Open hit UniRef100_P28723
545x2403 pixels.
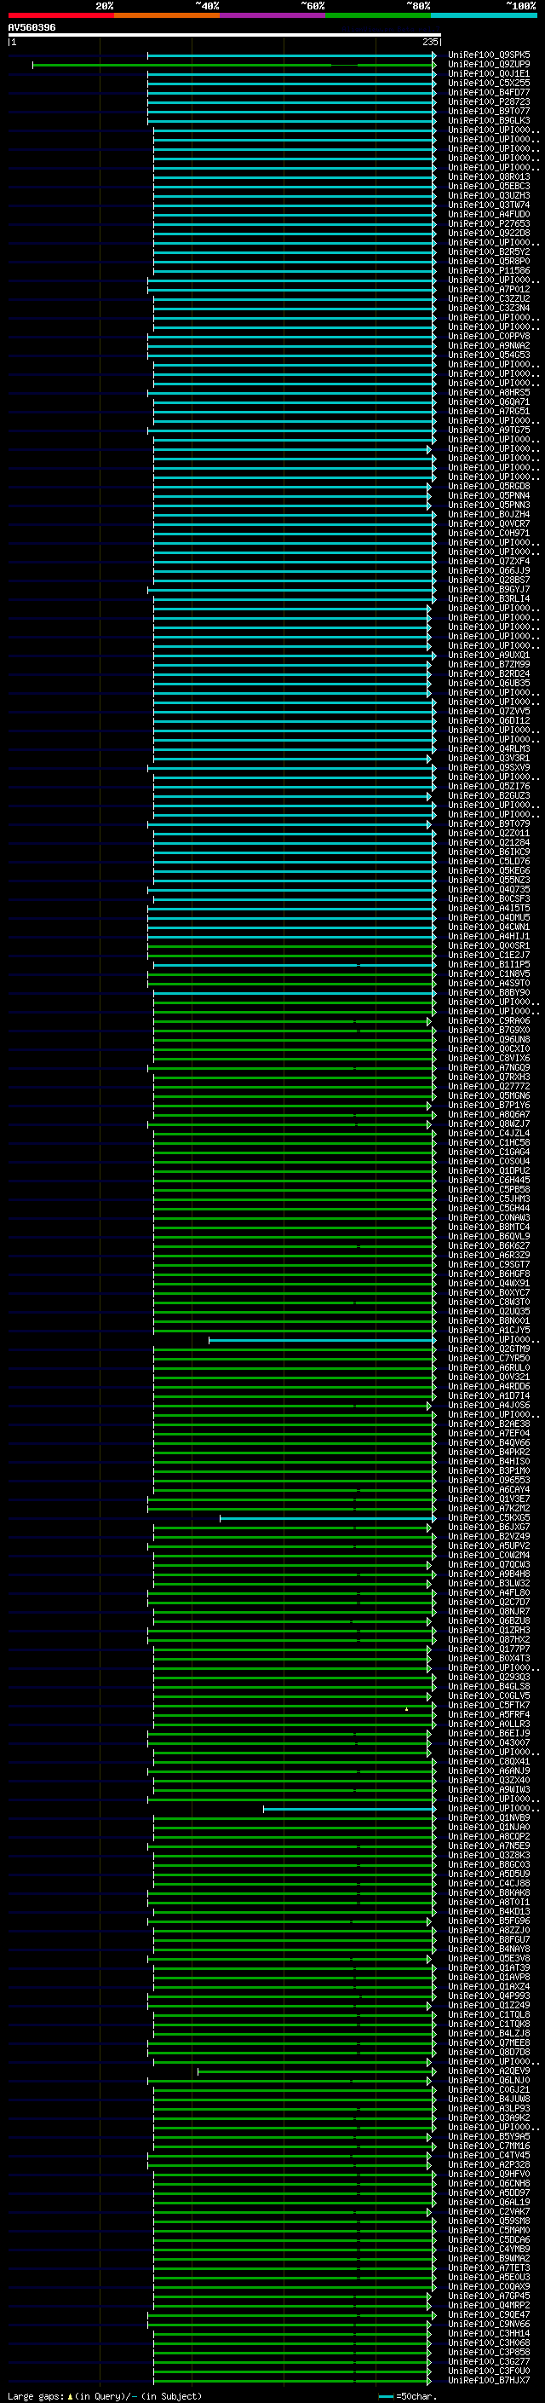click(489, 101)
